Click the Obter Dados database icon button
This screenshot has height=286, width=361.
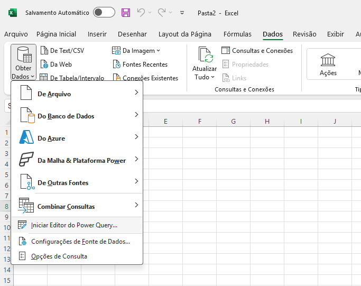click(x=23, y=62)
